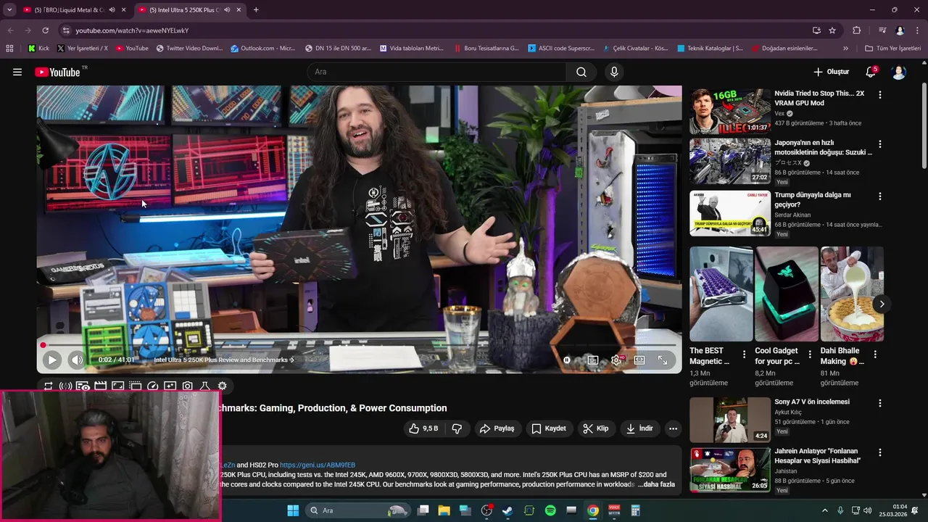This screenshot has width=928, height=522.
Task: Open the geni.us/ABM9fEB link
Action: click(318, 465)
